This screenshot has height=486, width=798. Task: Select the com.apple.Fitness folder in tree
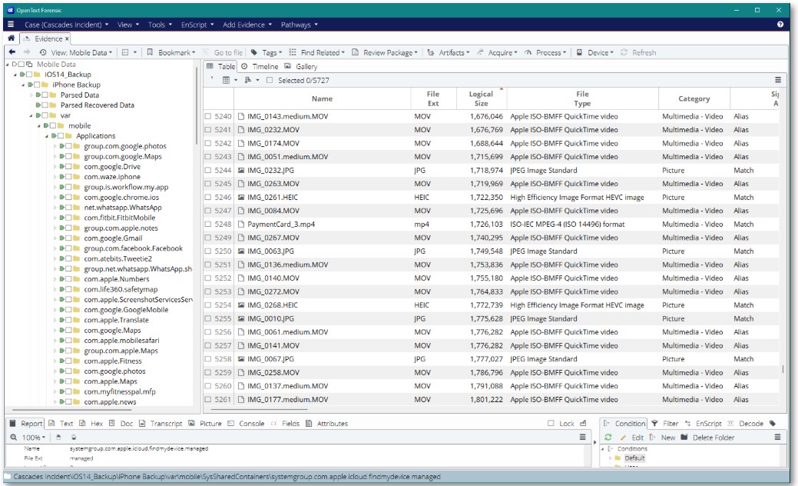pyautogui.click(x=112, y=361)
